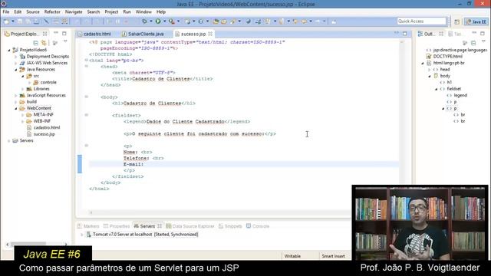Click the Debug bug icon in the toolbar
The width and height of the screenshot is (491, 276).
(x=144, y=21)
